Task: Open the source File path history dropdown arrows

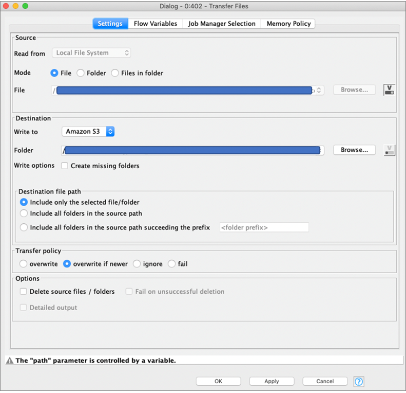Action: tap(319, 90)
